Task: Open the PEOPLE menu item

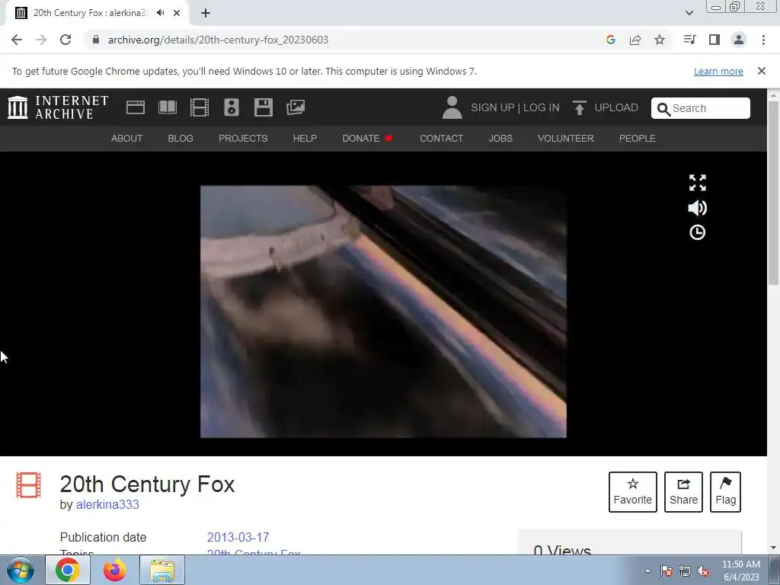Action: (x=638, y=139)
